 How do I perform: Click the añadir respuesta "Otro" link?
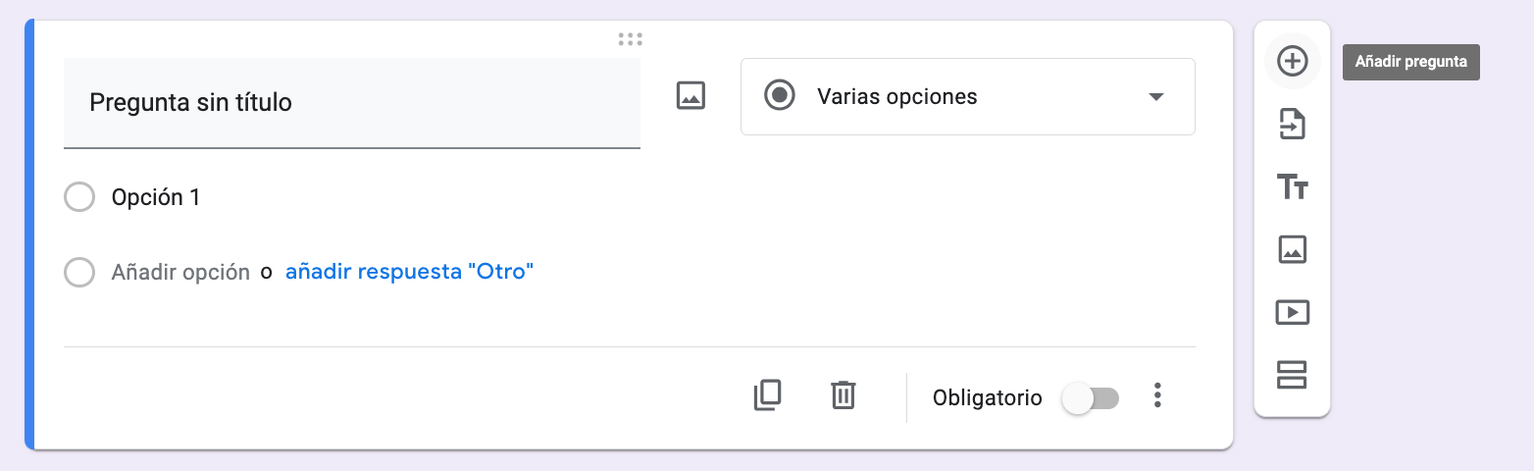click(x=409, y=272)
